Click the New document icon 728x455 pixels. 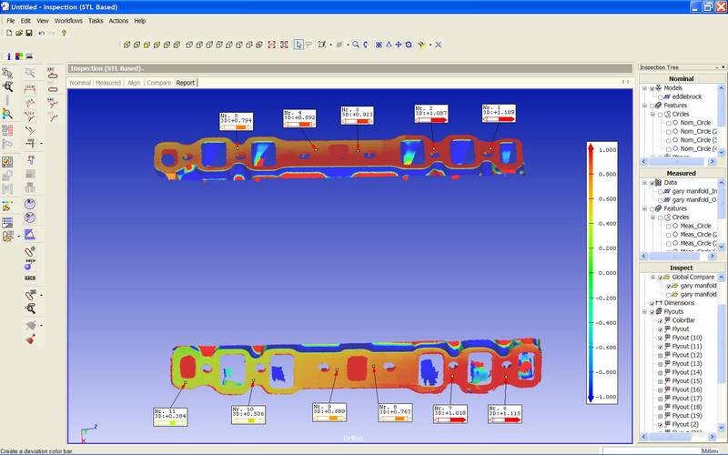click(8, 33)
